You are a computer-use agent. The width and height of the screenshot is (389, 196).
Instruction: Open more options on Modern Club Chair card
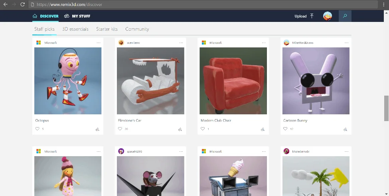point(264,43)
